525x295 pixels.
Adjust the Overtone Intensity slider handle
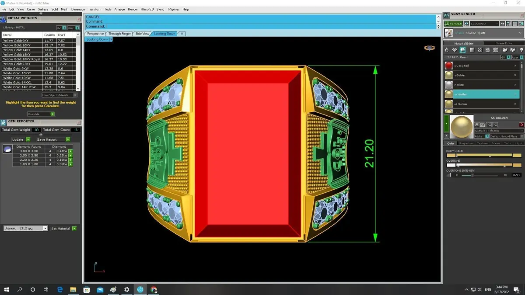472,175
